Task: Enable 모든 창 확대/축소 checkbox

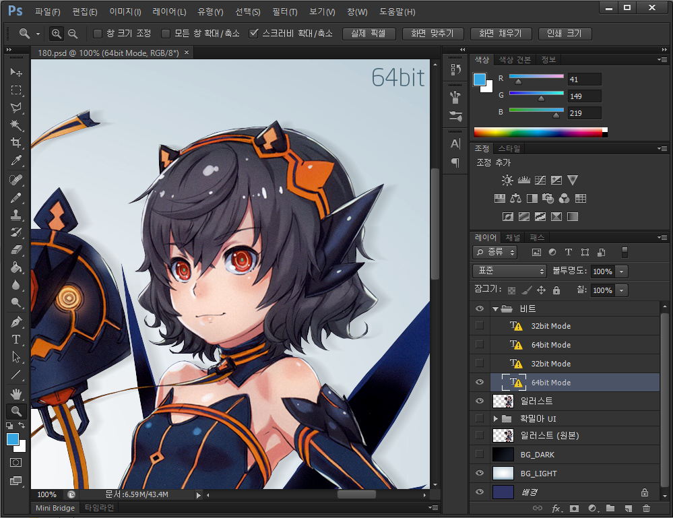Action: [166, 34]
